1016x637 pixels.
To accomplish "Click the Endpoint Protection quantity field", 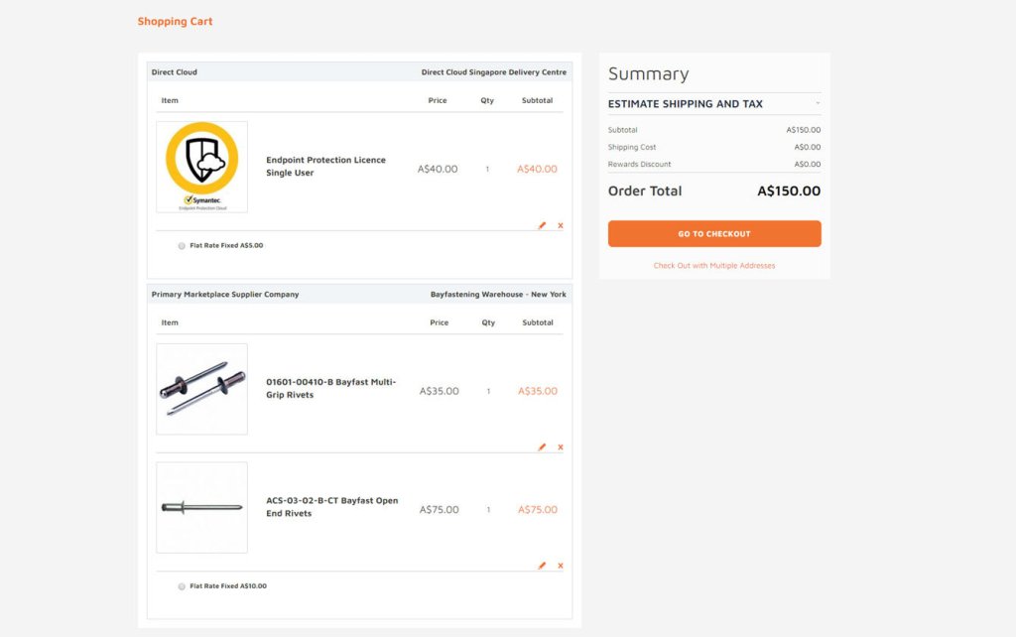I will pos(487,169).
